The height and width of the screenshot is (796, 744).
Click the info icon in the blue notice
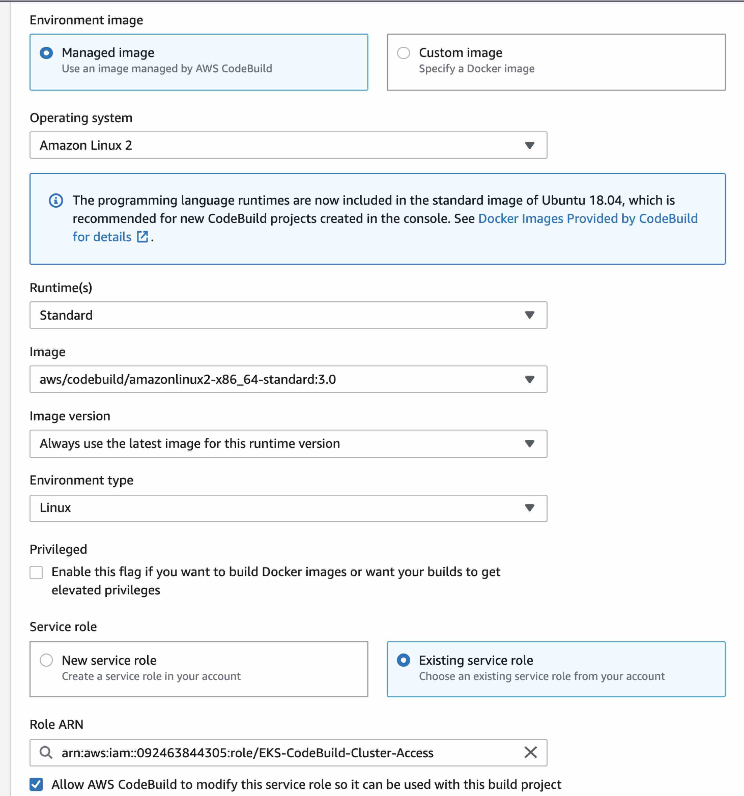pos(56,200)
